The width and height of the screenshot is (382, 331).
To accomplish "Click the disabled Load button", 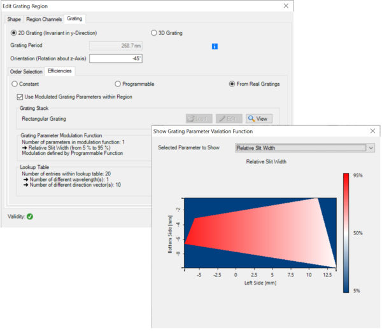I will (199, 118).
